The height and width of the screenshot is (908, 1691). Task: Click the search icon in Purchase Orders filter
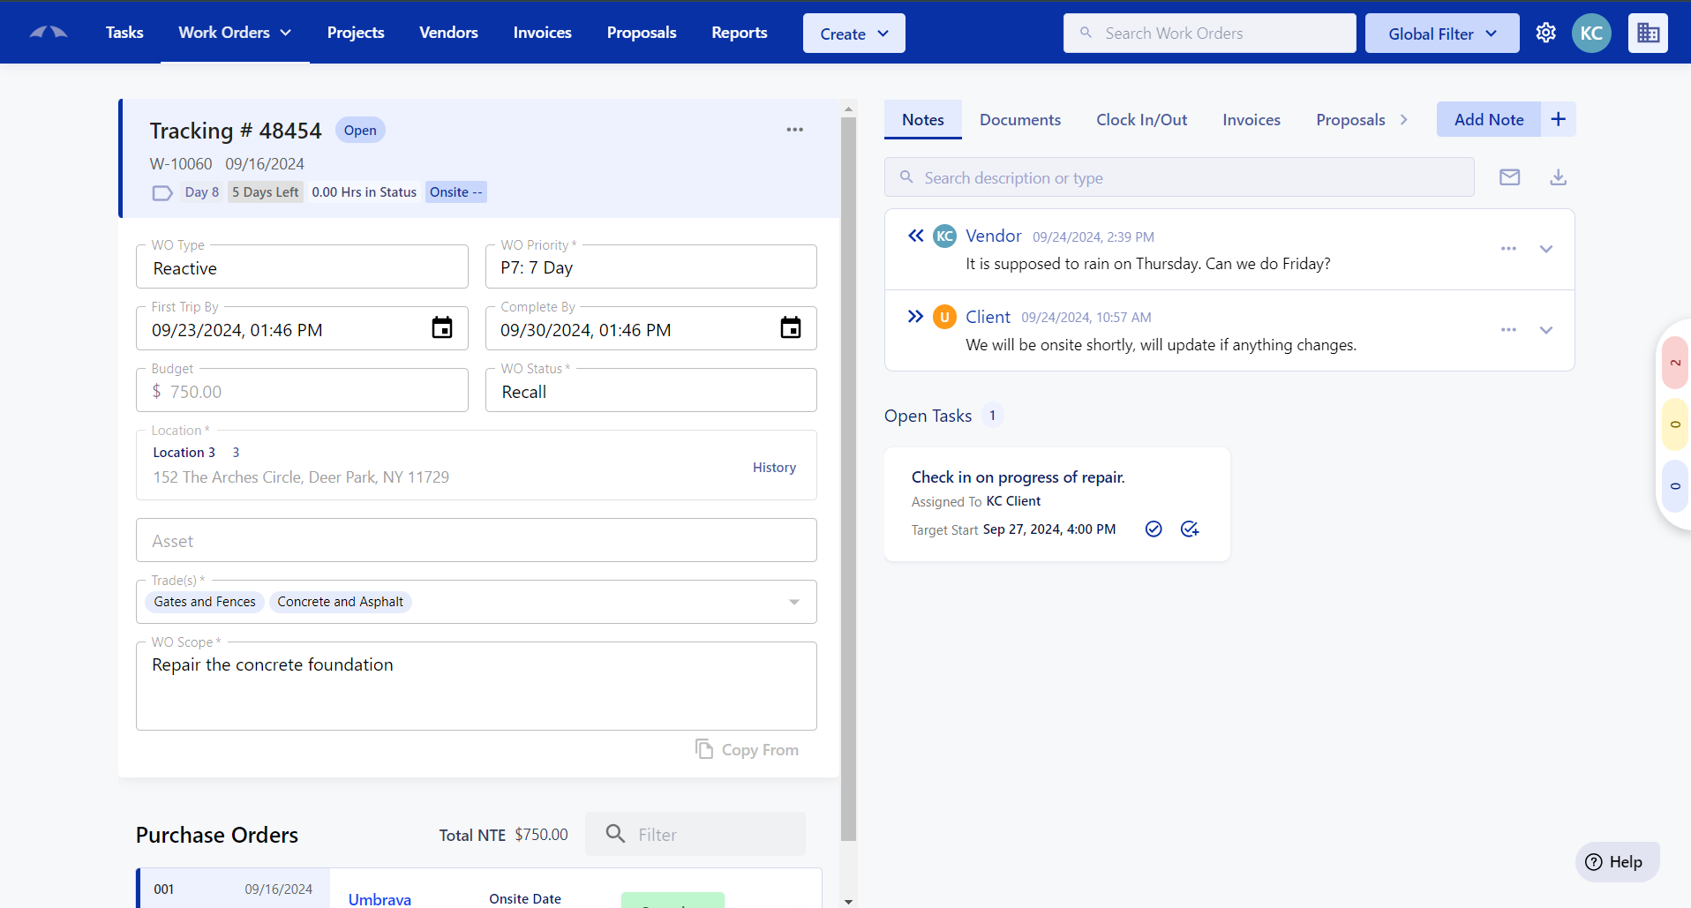[615, 834]
